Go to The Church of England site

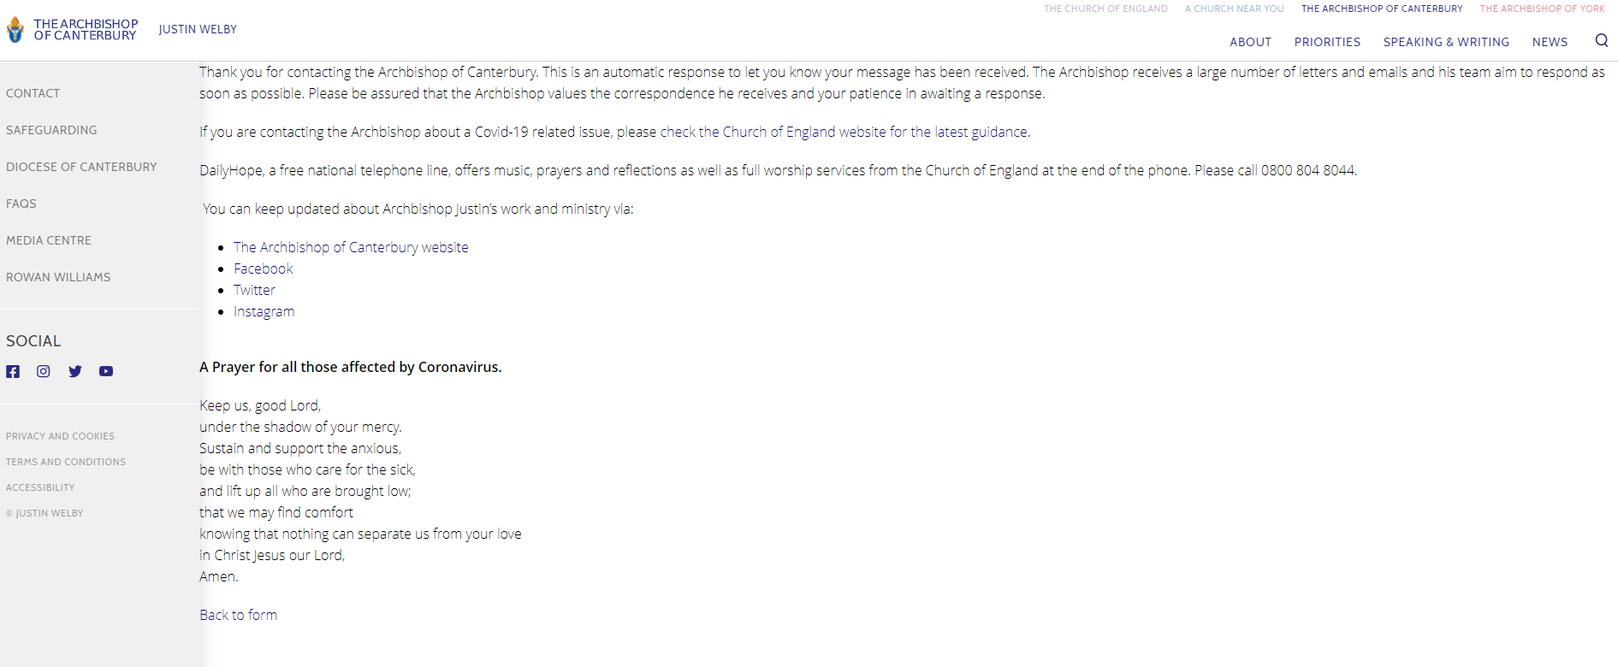pos(1105,9)
